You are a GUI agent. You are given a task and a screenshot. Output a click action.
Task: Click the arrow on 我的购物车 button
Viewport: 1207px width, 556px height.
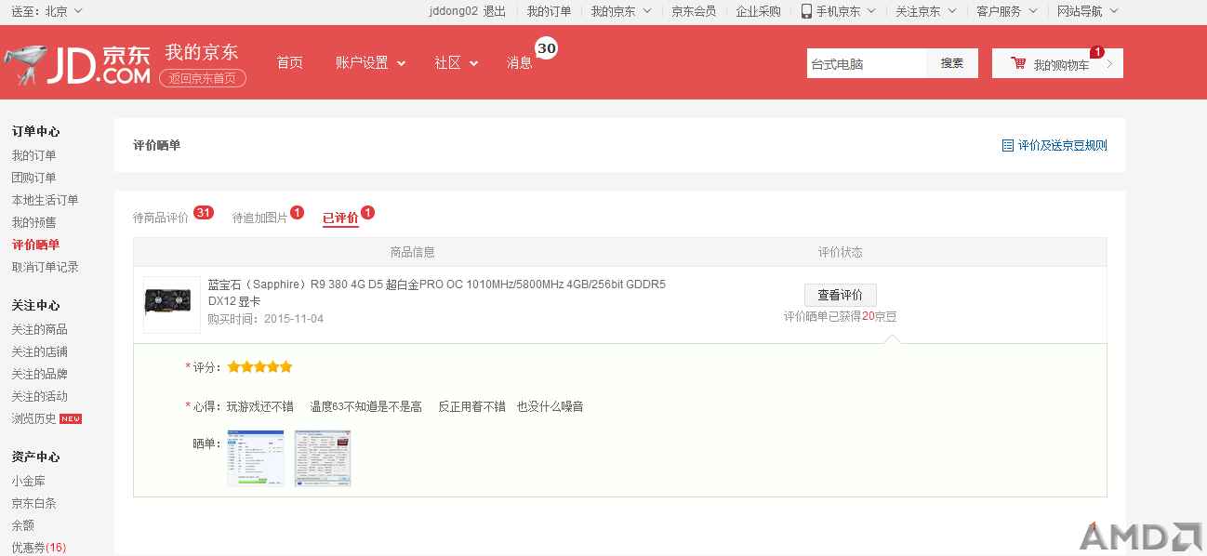click(1109, 64)
